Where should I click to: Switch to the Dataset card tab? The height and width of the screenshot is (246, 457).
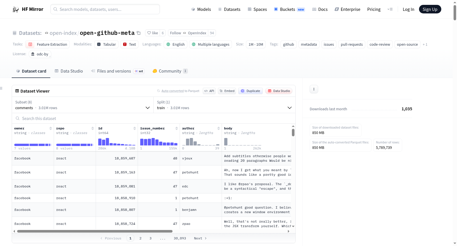(x=31, y=71)
